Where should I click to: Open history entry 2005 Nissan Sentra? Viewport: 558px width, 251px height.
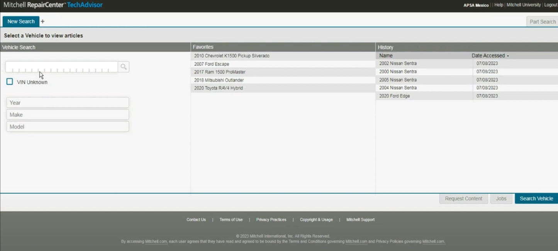pyautogui.click(x=467, y=80)
